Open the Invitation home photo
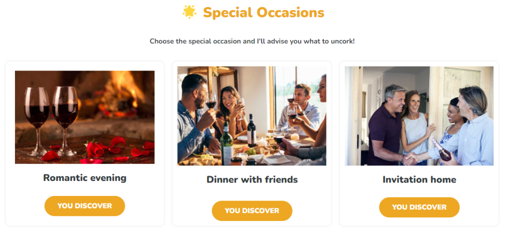Screen dimensions: 513x228 (419, 115)
